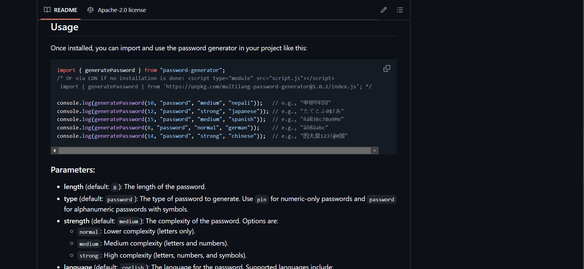Click the normal option code chip
Image resolution: width=584 pixels, height=269 pixels.
pyautogui.click(x=89, y=232)
